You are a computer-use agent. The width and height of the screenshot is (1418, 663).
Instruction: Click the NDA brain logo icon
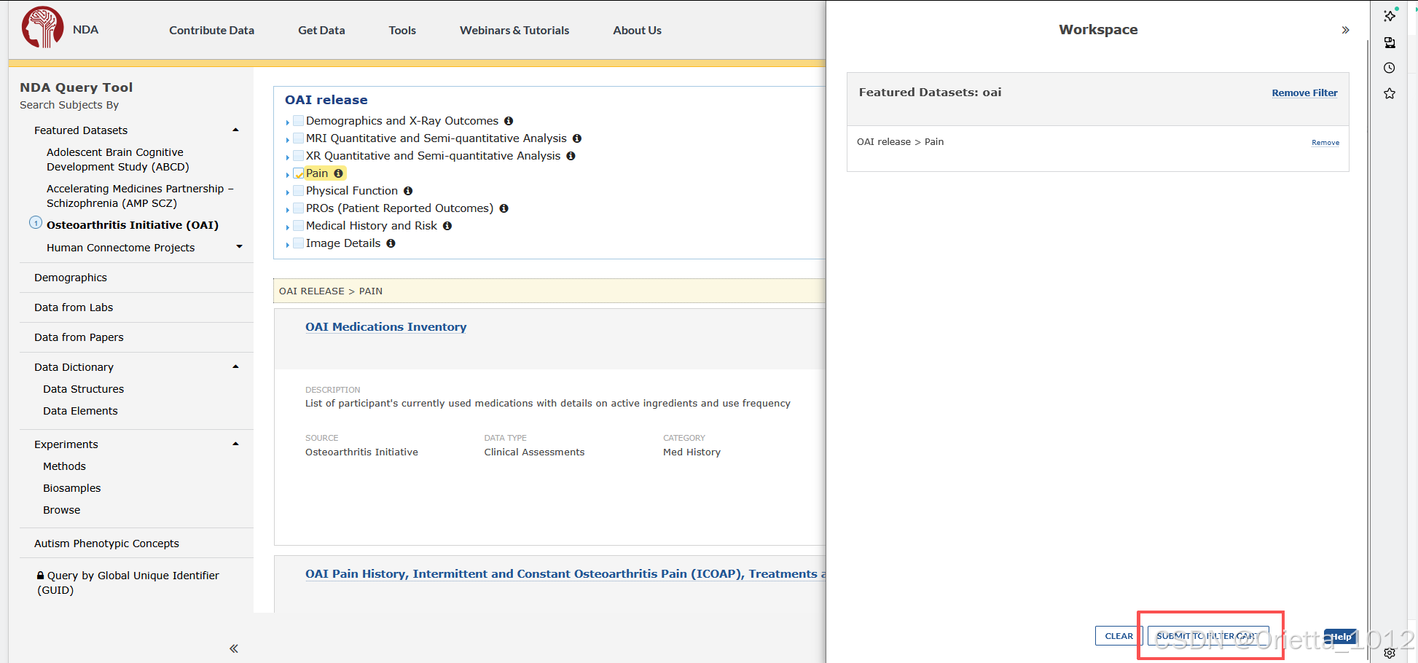[x=43, y=28]
